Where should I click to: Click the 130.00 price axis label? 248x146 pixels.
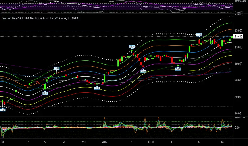point(238,14)
